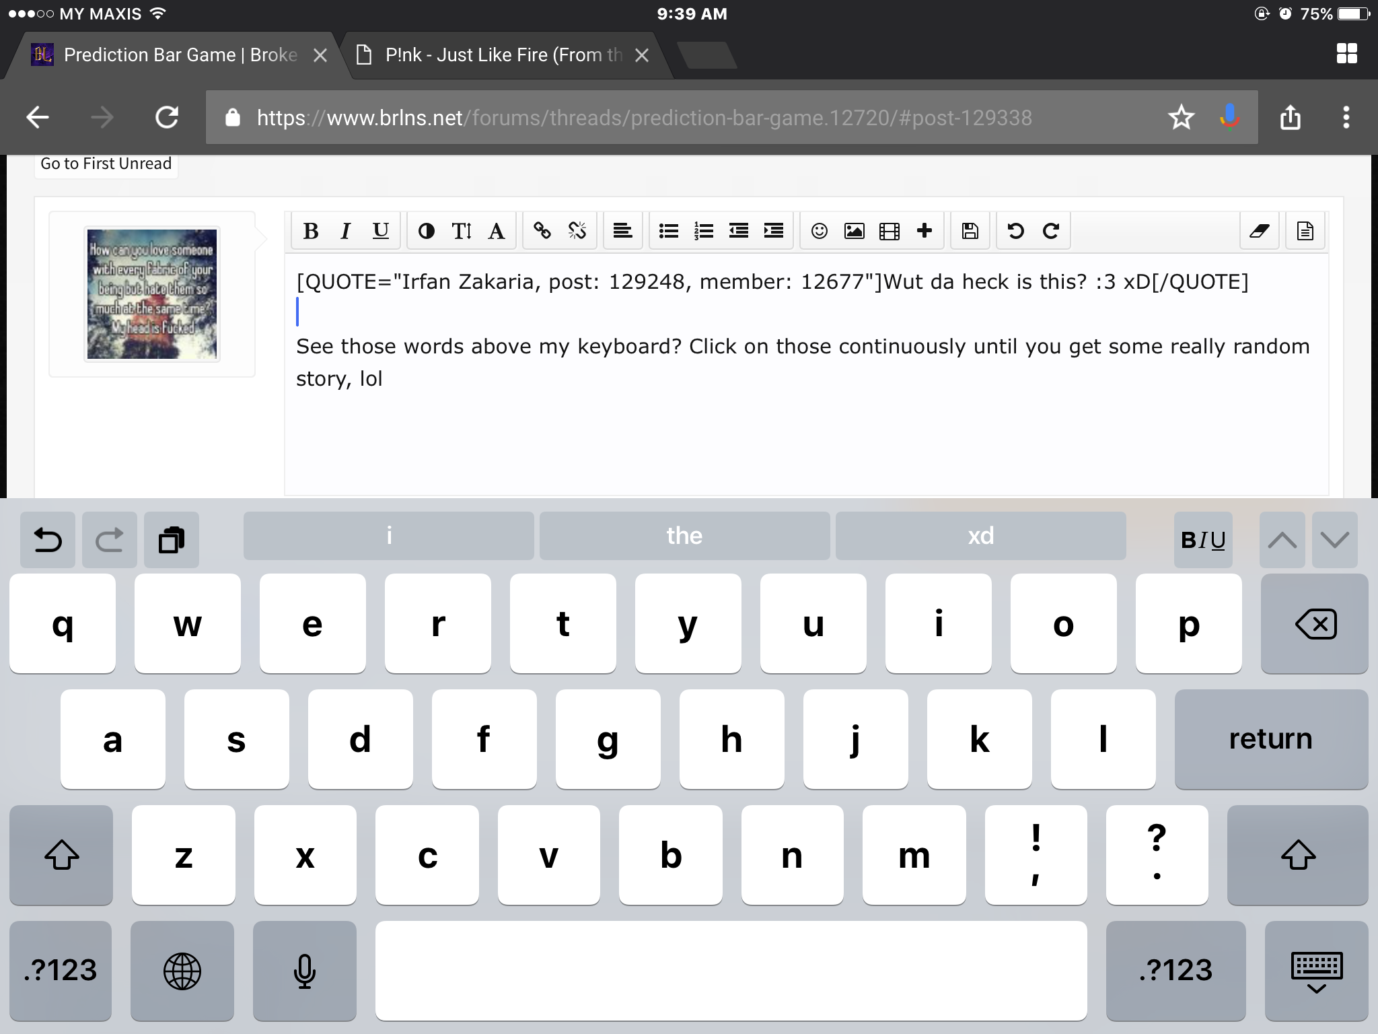The height and width of the screenshot is (1034, 1378).
Task: Click the editor undo icon
Action: pos(1016,231)
